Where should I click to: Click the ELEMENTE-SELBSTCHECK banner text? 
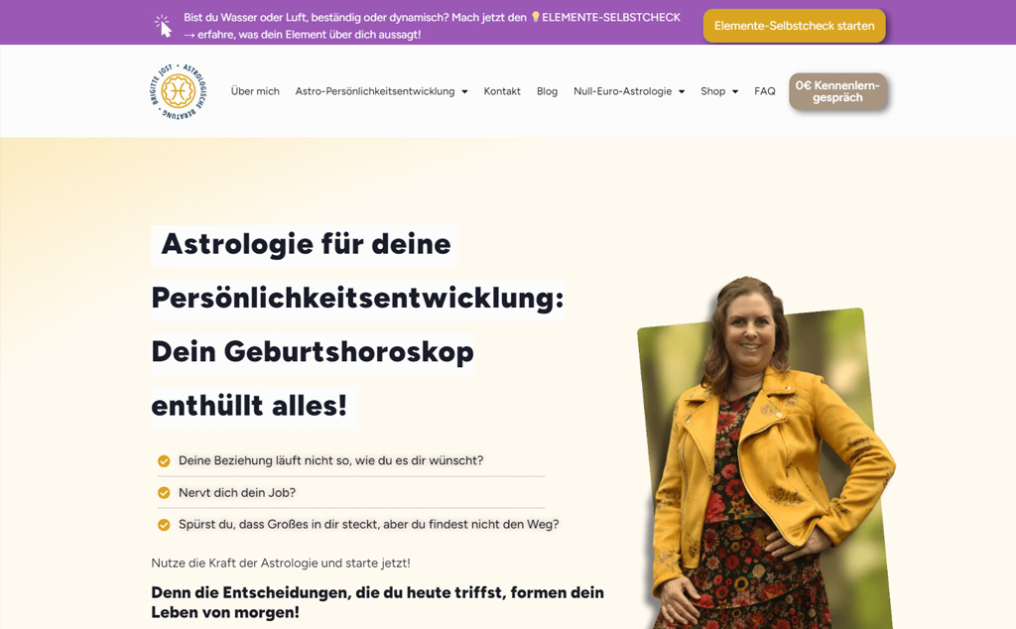[x=611, y=18]
